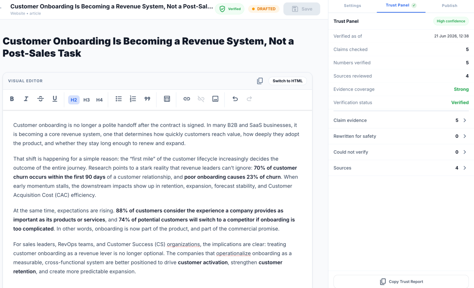The width and height of the screenshot is (474, 288).
Task: Expand the Claim evidence section
Action: click(401, 120)
